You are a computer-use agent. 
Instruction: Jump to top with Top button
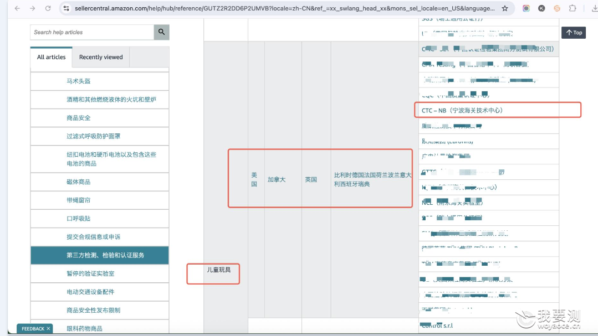click(x=573, y=32)
